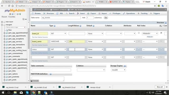The width and height of the screenshot is (169, 95).
Task: Click the Type column help icon
Action: (55, 26)
